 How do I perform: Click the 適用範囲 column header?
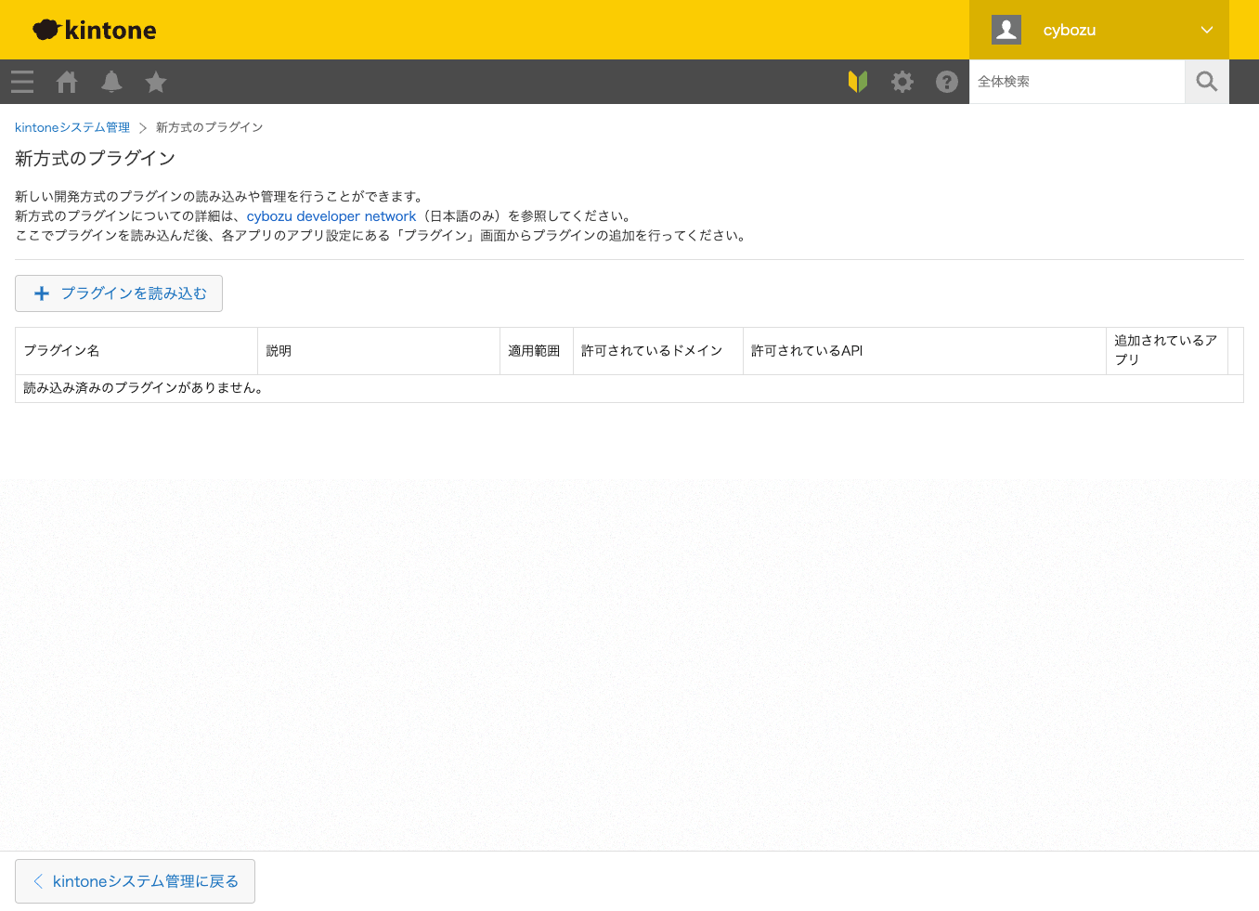click(x=537, y=351)
